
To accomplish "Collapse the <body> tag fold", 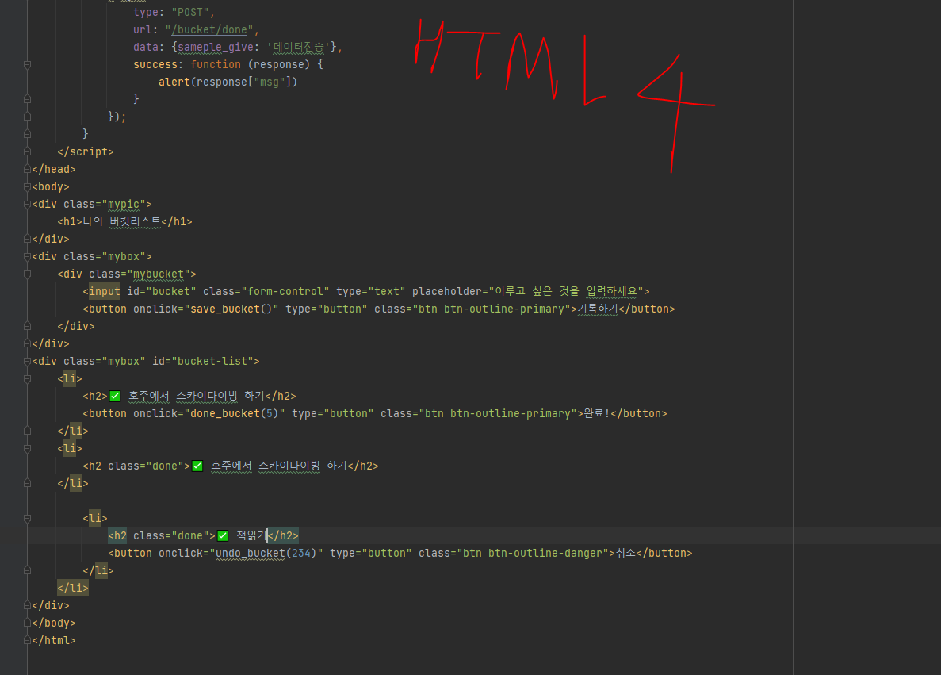I will point(27,186).
